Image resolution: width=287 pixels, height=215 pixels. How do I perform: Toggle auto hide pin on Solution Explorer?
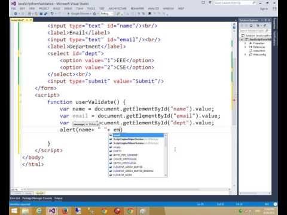265,20
